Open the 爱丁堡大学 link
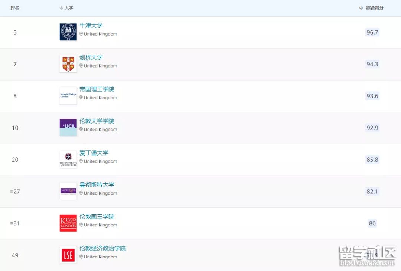 94,153
